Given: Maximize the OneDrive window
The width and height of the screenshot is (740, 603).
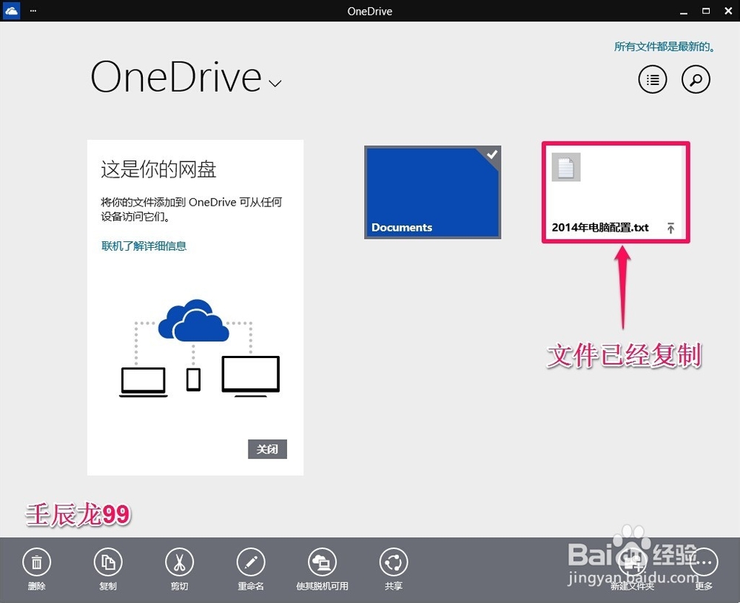Looking at the screenshot, I should click(x=706, y=11).
